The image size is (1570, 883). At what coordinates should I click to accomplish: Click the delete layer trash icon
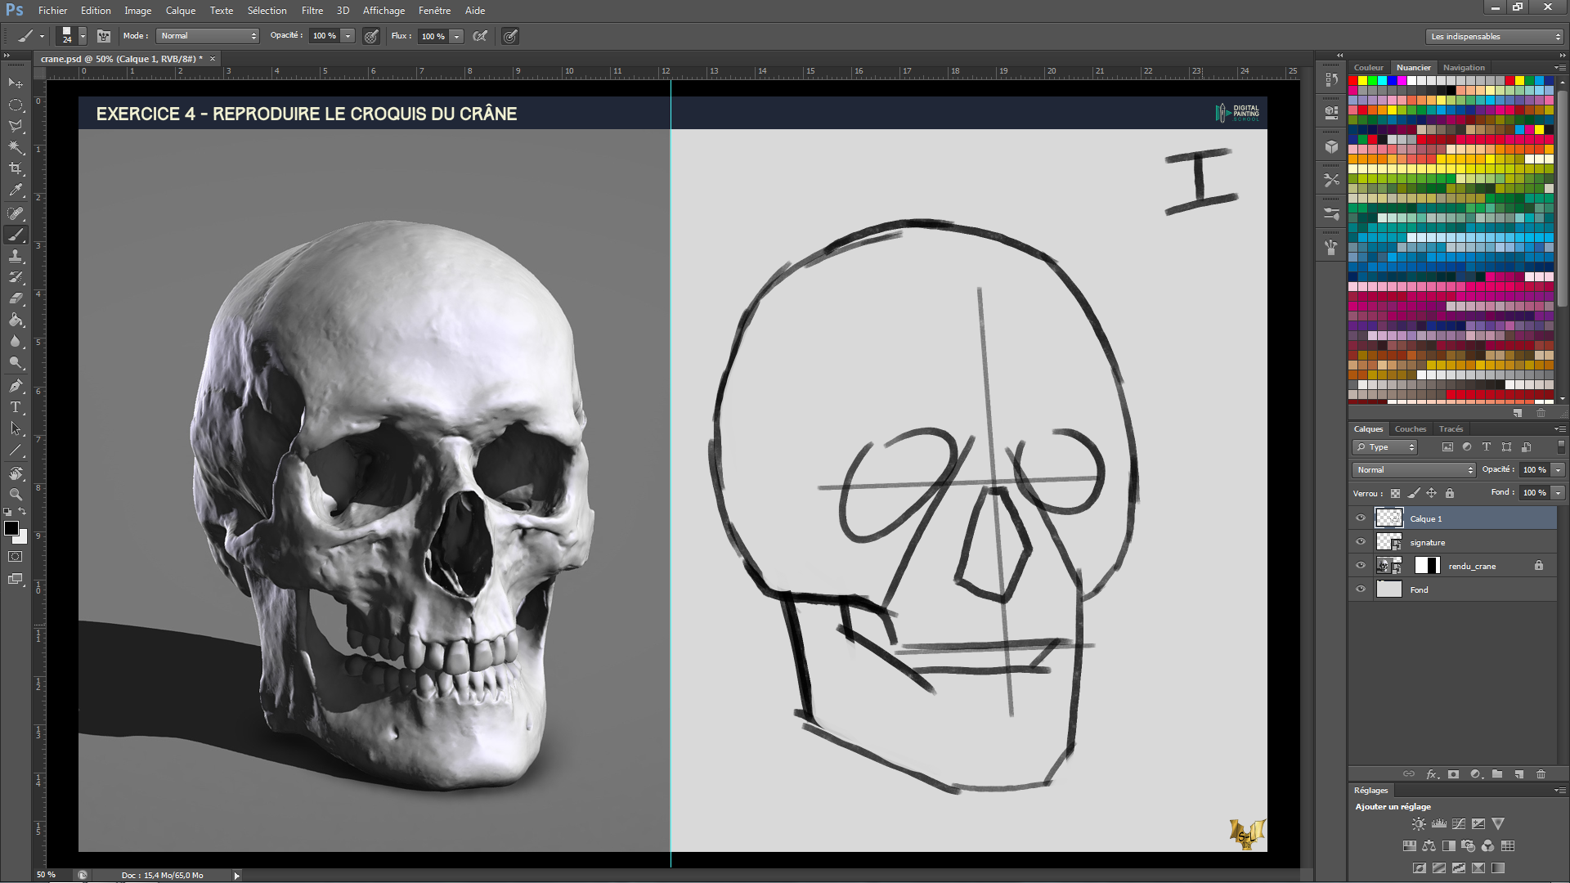[1541, 774]
